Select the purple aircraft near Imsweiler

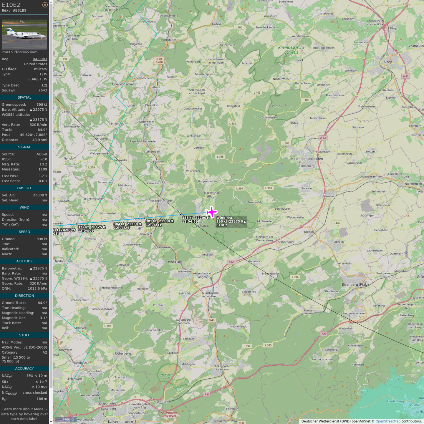pyautogui.click(x=140, y=228)
